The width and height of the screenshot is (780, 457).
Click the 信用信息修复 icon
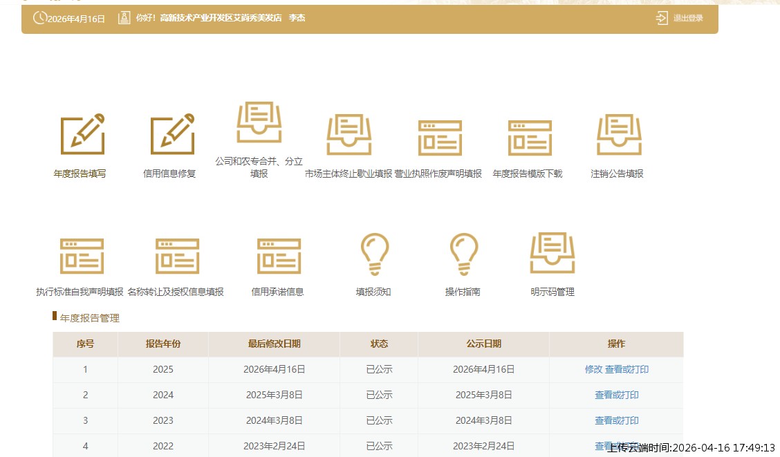tap(172, 134)
